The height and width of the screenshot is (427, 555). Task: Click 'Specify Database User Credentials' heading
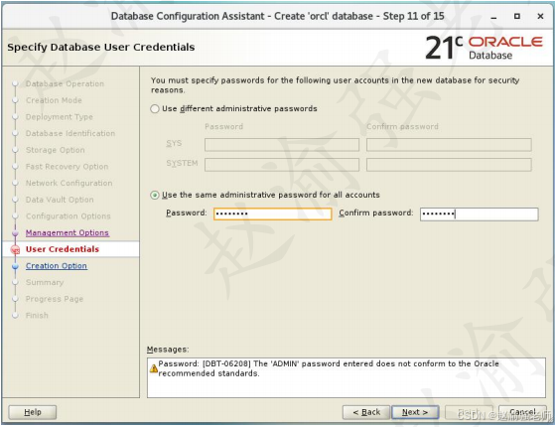coord(101,47)
